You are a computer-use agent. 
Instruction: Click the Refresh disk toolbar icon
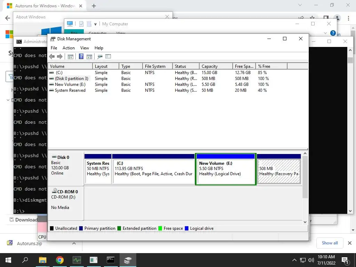(x=100, y=57)
